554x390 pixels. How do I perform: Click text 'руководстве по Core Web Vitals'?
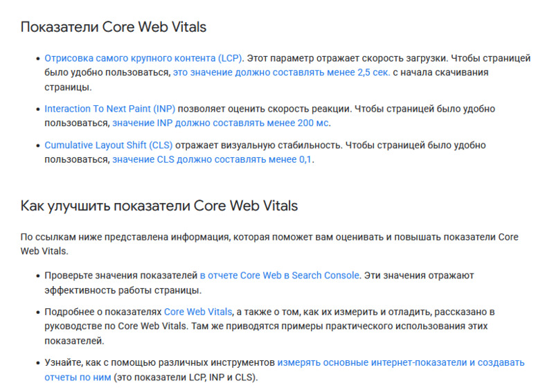[x=115, y=326]
